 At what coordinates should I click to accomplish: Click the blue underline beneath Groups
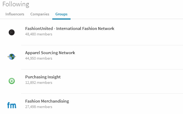[x=61, y=19]
